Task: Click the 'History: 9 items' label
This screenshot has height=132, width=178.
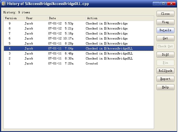Action: (17, 12)
